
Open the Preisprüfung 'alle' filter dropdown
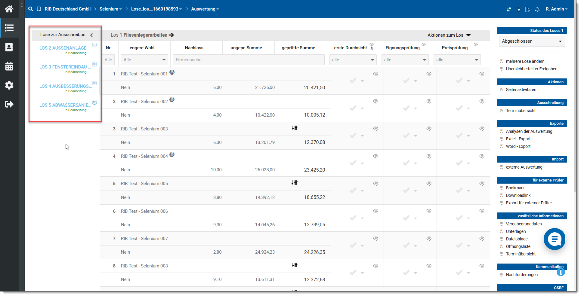tap(457, 60)
